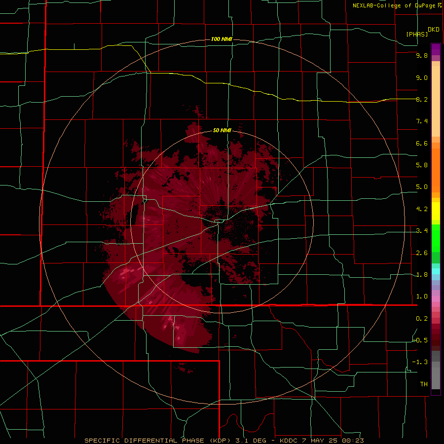Pick the gray bottom color bar segment

point(436,378)
